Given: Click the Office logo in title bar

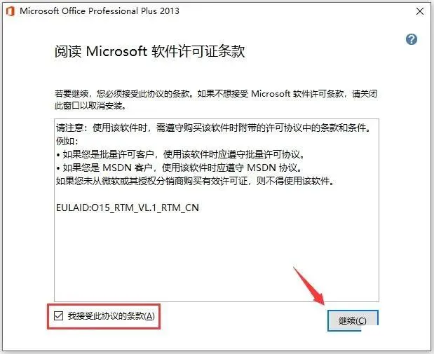Looking at the screenshot, I should coord(11,11).
